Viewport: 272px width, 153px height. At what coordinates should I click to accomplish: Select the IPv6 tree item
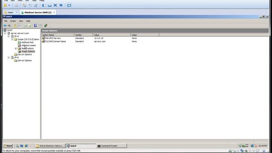[17, 57]
